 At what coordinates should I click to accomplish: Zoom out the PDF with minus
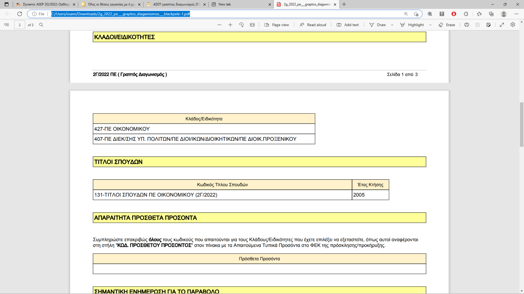219,25
